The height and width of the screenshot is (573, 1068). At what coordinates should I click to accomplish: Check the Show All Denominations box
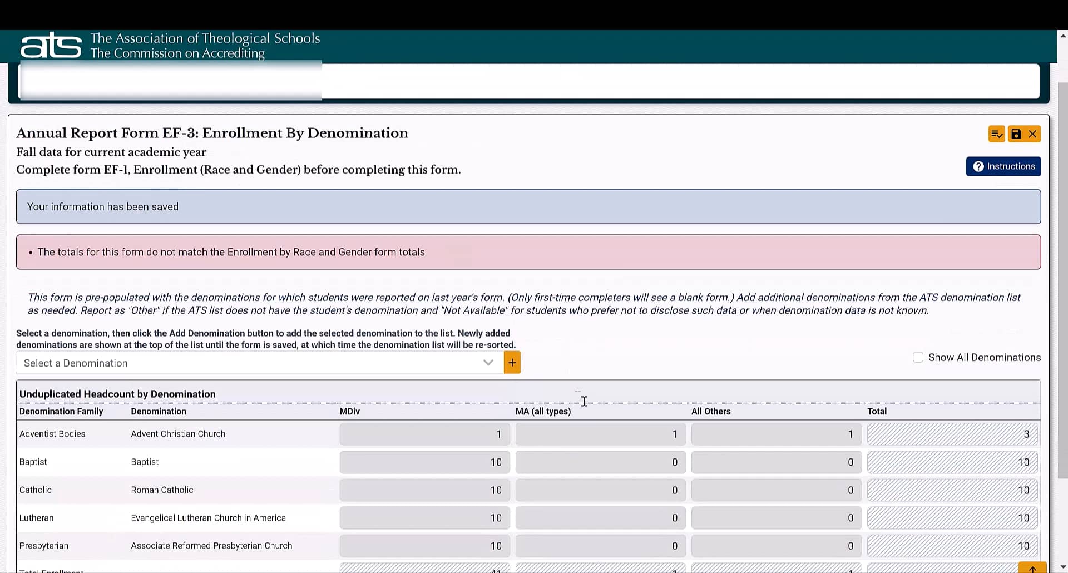tap(918, 357)
